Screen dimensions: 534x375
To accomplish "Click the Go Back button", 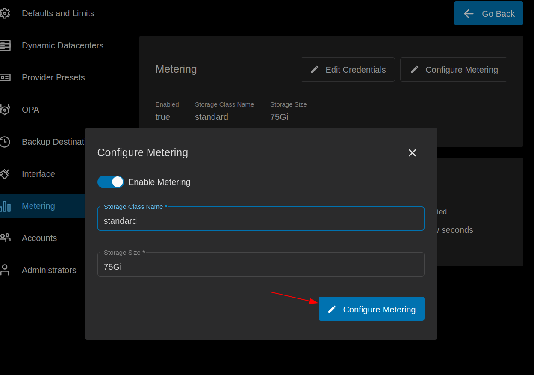I will point(488,13).
